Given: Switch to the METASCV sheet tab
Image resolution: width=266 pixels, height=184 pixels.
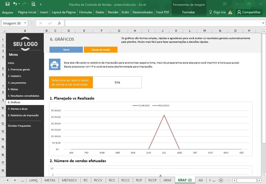Looking at the screenshot, I should pos(69,180).
